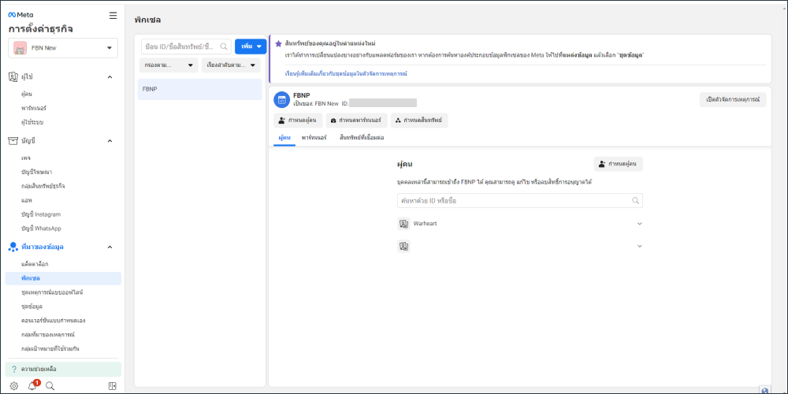The image size is (788, 394).
Task: Open กลุ่มที่มาของเหตุการณ์ in the sidebar
Action: [x=48, y=334]
